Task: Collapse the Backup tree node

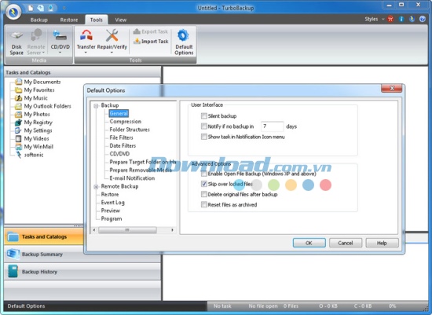Action: click(96, 105)
